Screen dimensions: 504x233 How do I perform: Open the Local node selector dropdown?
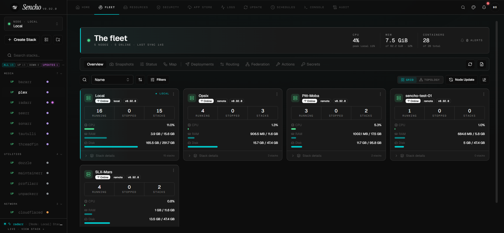[x=33, y=24]
